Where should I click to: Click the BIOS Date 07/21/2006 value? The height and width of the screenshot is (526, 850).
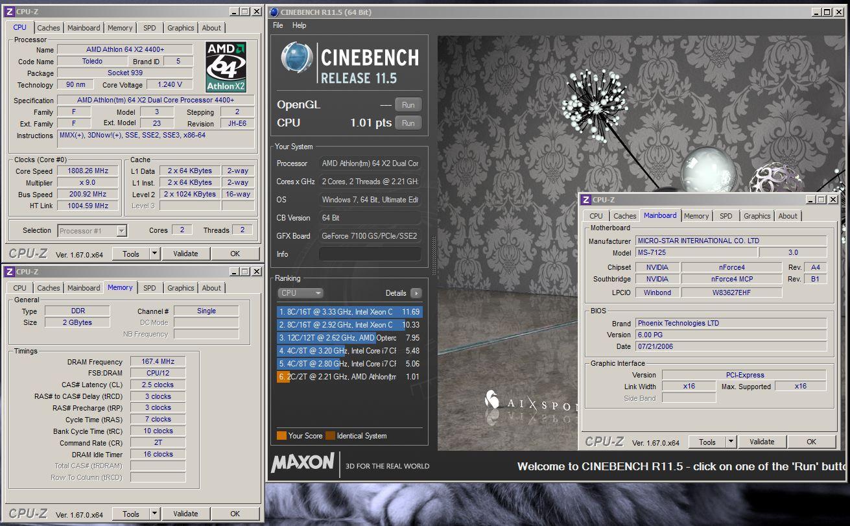click(x=731, y=346)
